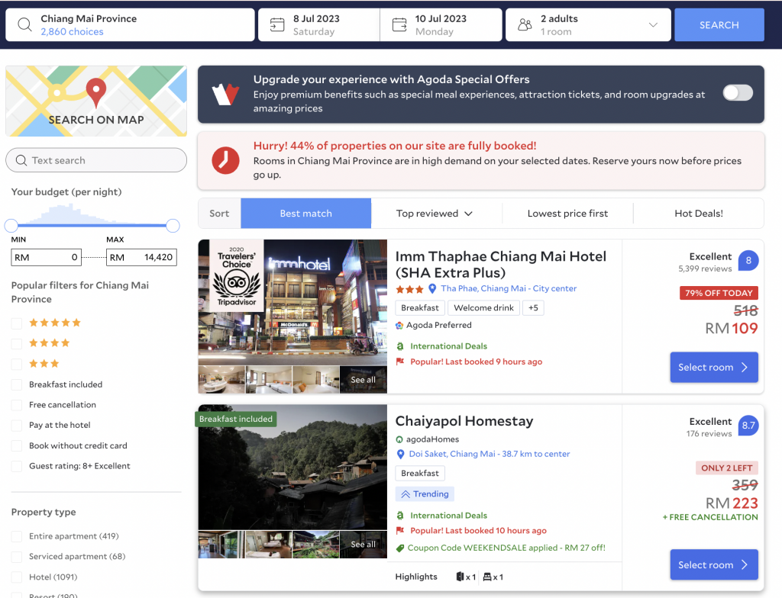Click the minimum budget slider handle
Screen dimensions: 782x598
point(11,226)
